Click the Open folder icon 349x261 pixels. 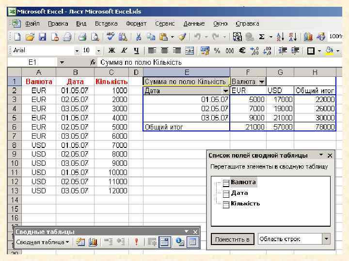30,37
